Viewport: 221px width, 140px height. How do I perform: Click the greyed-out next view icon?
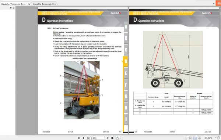point(121,138)
